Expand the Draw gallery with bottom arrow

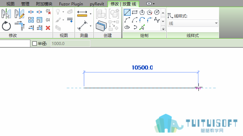[x=163, y=29]
